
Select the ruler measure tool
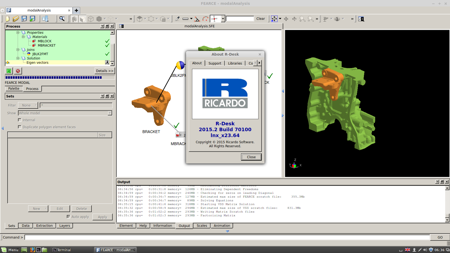(185, 19)
